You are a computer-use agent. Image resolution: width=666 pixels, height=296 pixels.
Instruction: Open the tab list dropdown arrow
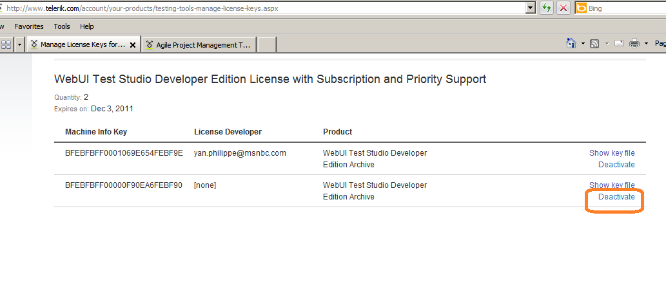tap(19, 44)
